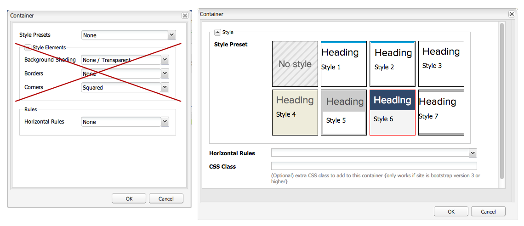The width and height of the screenshot is (524, 226).
Task: Click the Style Preset label in right dialog
Action: [x=231, y=45]
